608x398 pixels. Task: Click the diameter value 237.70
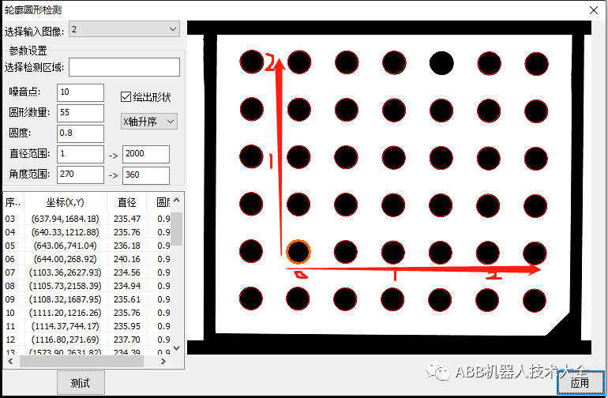127,340
